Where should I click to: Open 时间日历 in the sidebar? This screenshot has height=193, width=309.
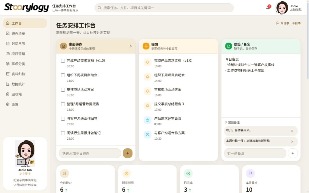point(25,43)
